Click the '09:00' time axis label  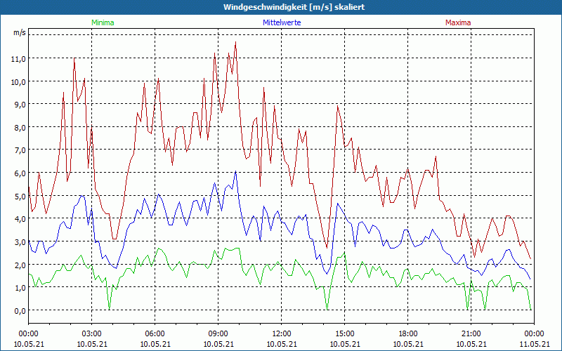coord(218,334)
